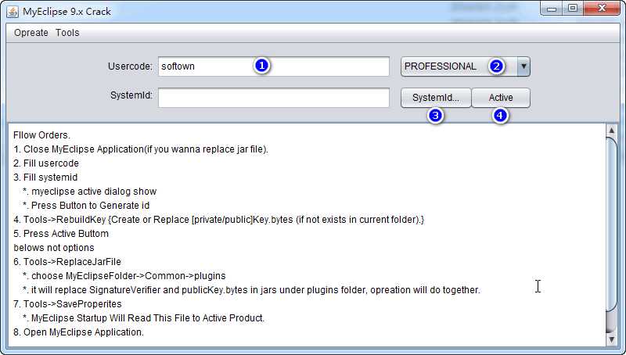626x355 pixels.
Task: Focus the empty SystemId input field
Action: pos(273,98)
